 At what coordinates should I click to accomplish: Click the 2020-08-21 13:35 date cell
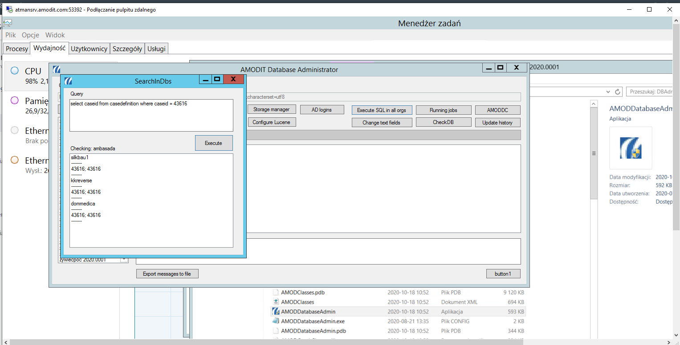[408, 321]
